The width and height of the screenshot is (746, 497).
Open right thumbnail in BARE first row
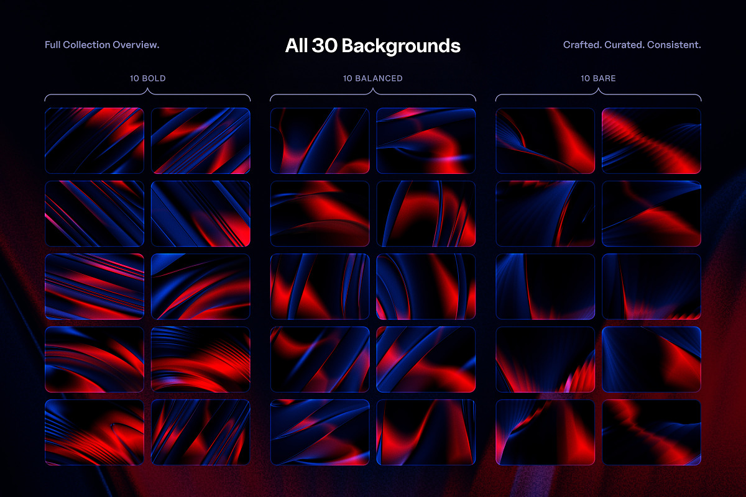point(652,141)
